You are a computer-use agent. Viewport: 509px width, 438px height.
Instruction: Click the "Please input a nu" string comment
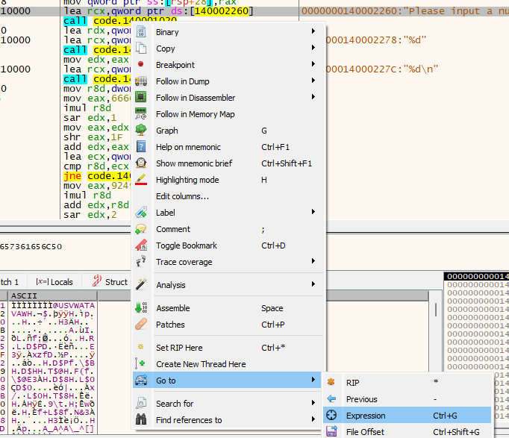(x=405, y=11)
